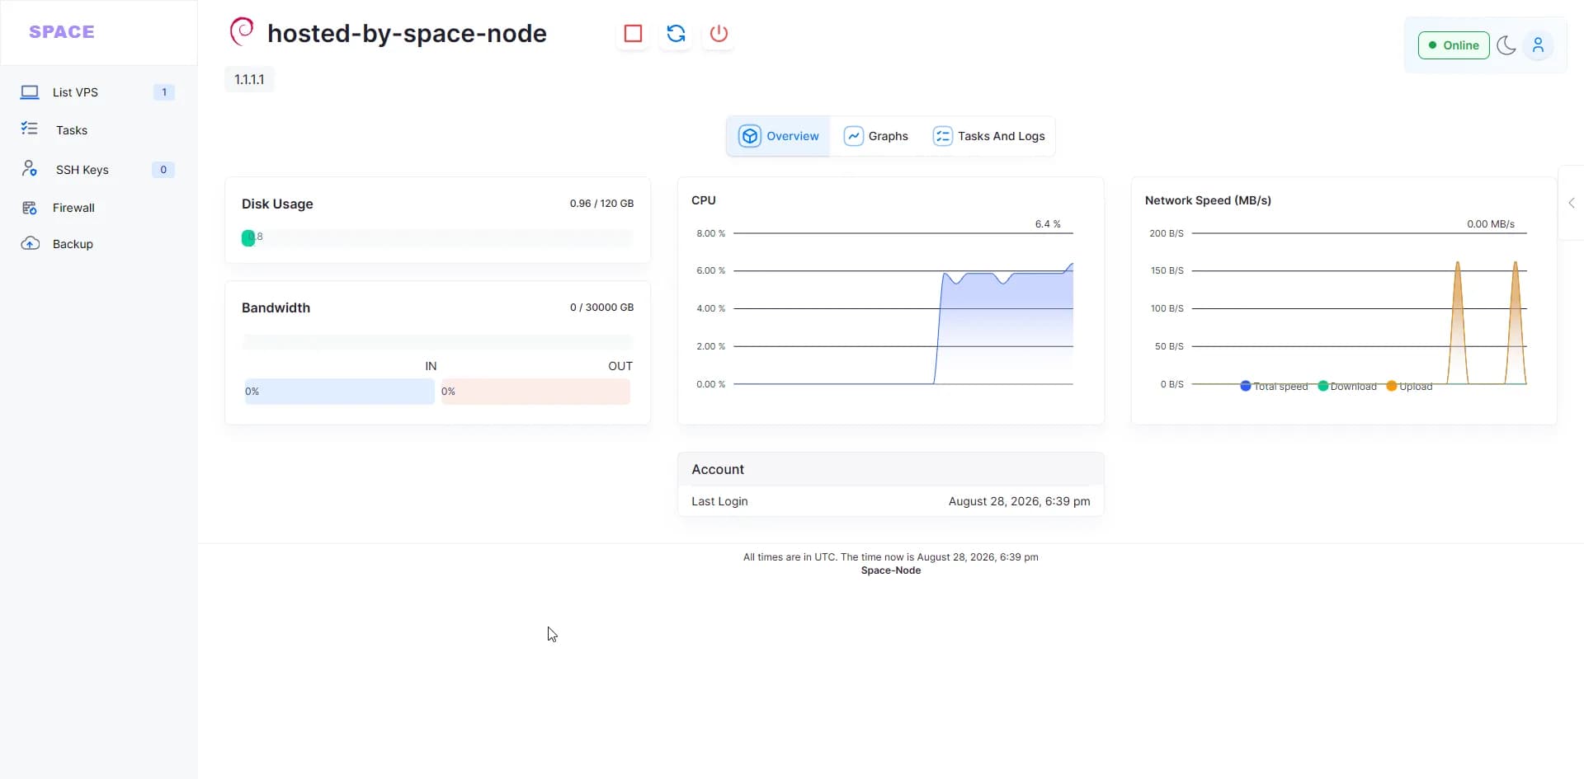Viewport: 1584px width, 779px height.
Task: Switch to Tasks And Logs tab
Action: tap(988, 136)
